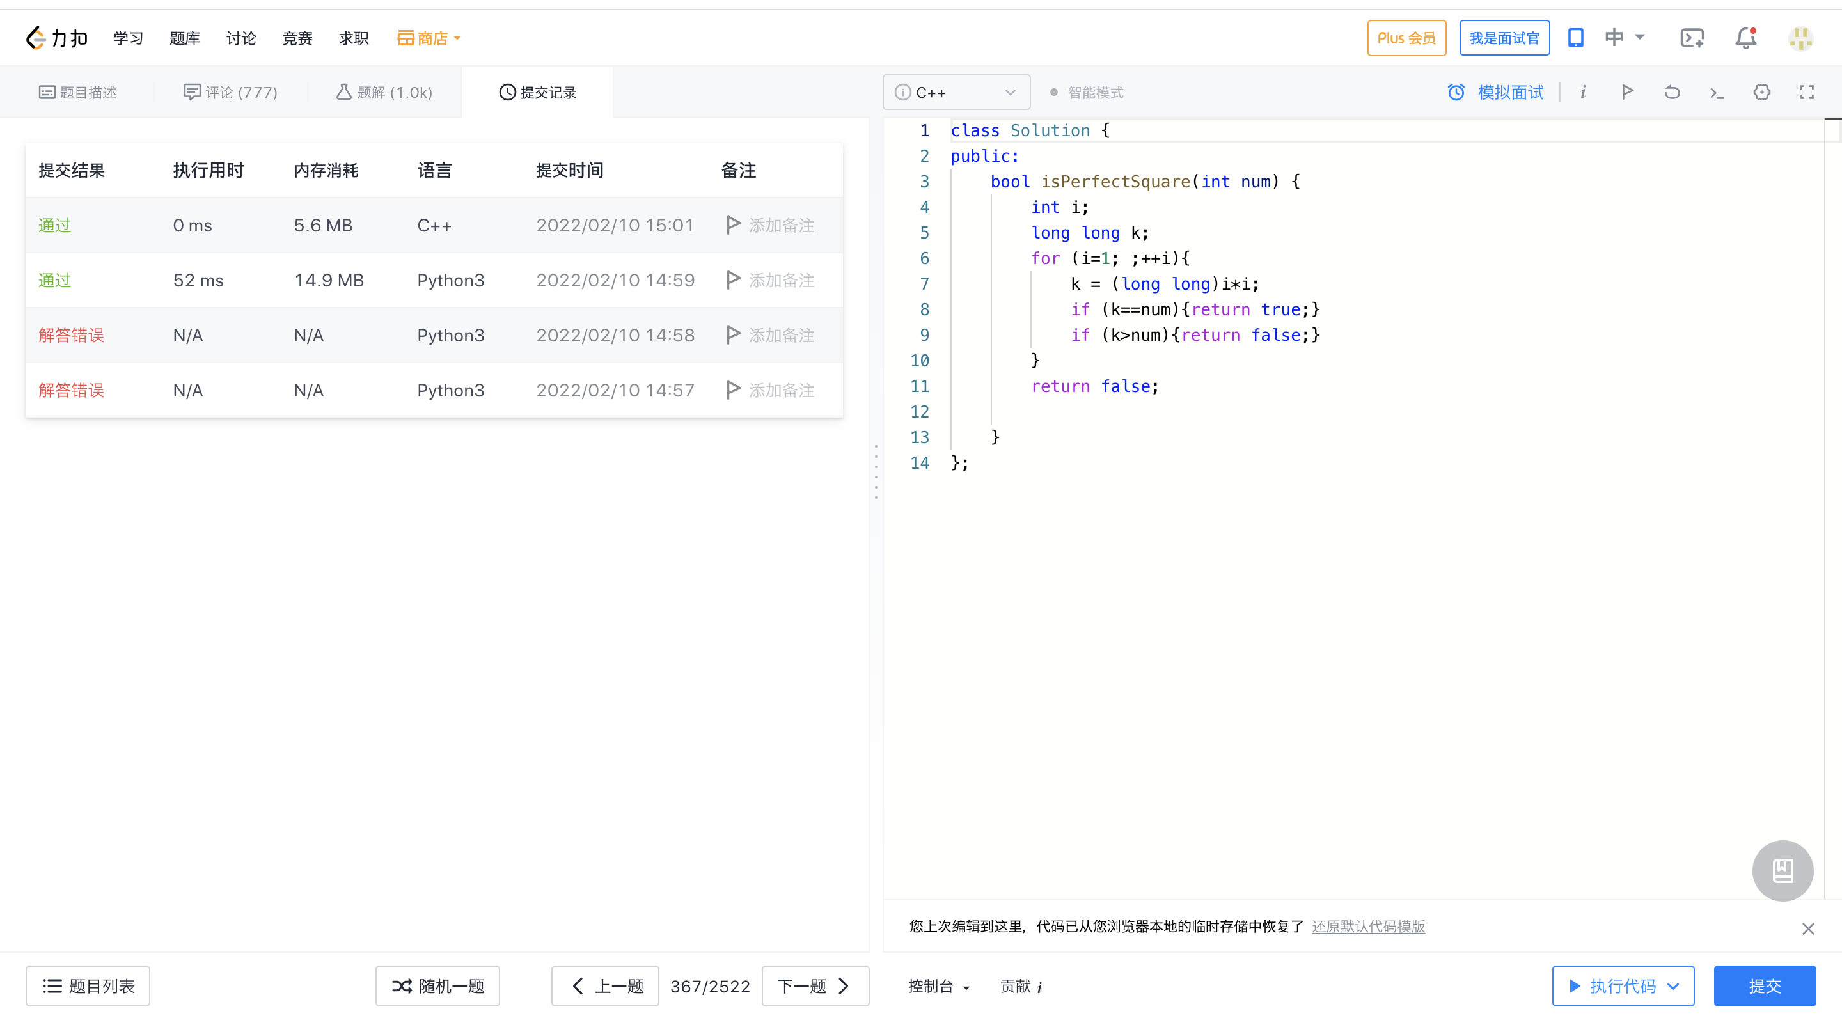Toggle fullscreen editor mode

pyautogui.click(x=1807, y=92)
